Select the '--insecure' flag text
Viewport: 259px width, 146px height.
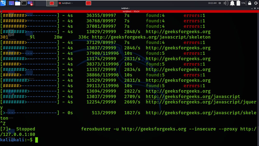[202, 129]
